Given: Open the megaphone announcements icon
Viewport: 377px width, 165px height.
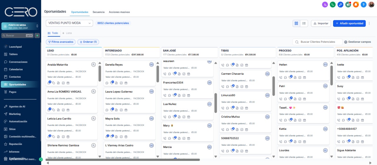Looking at the screenshot, I should (348, 4).
